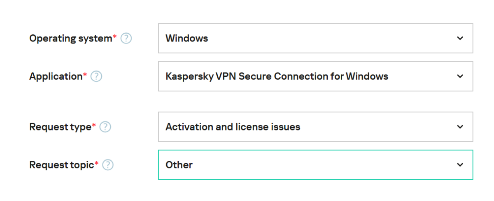Open the Application field help tooltip icon
The image size is (494, 201).
click(x=96, y=76)
